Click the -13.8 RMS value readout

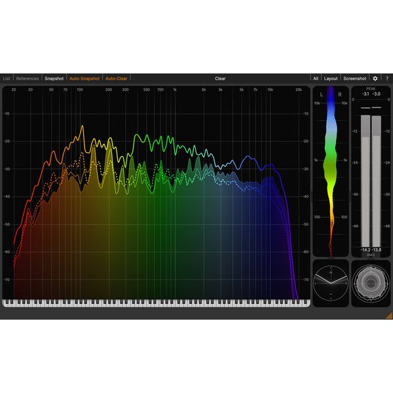(377, 250)
